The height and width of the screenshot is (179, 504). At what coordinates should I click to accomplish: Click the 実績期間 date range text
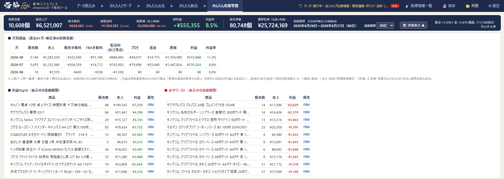[325, 26]
